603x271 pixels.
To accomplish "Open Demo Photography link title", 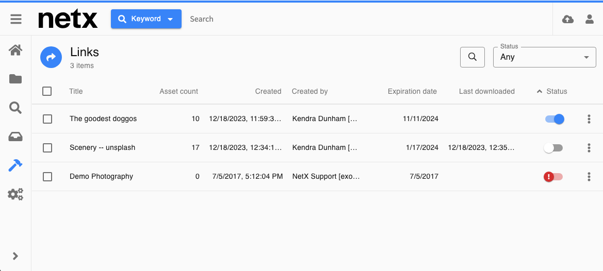I will 101,176.
